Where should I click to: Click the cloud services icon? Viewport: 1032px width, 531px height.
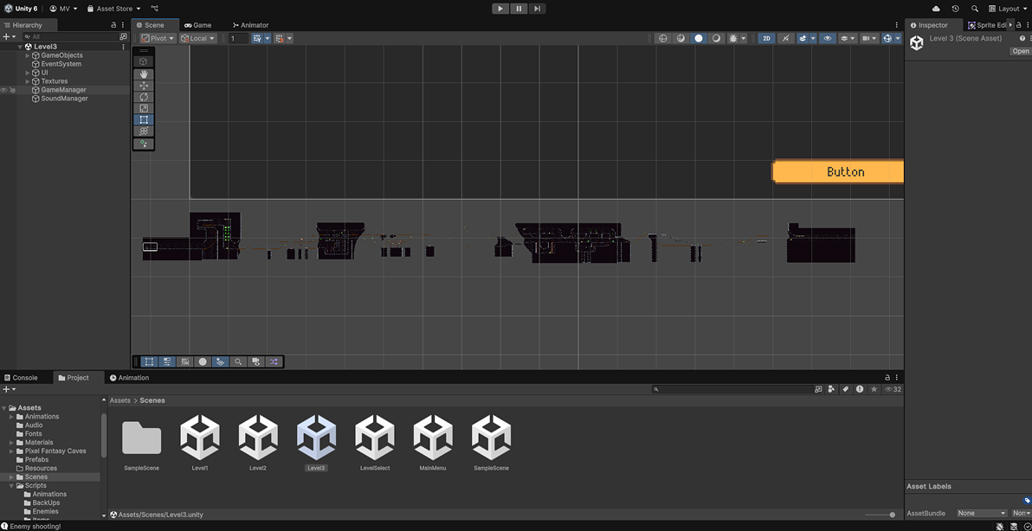click(x=936, y=9)
